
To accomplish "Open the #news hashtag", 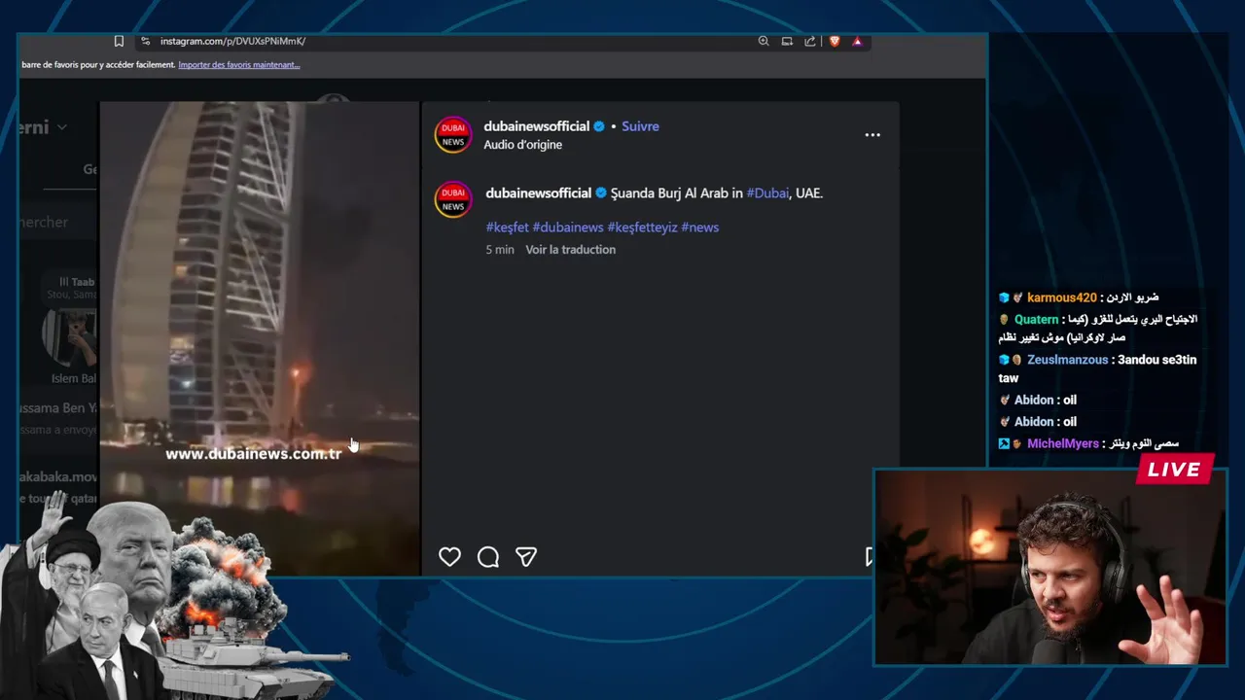I will 700,227.
